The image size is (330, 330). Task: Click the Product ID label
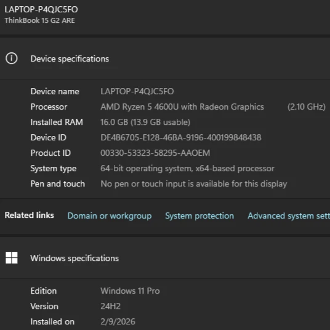[x=50, y=153]
